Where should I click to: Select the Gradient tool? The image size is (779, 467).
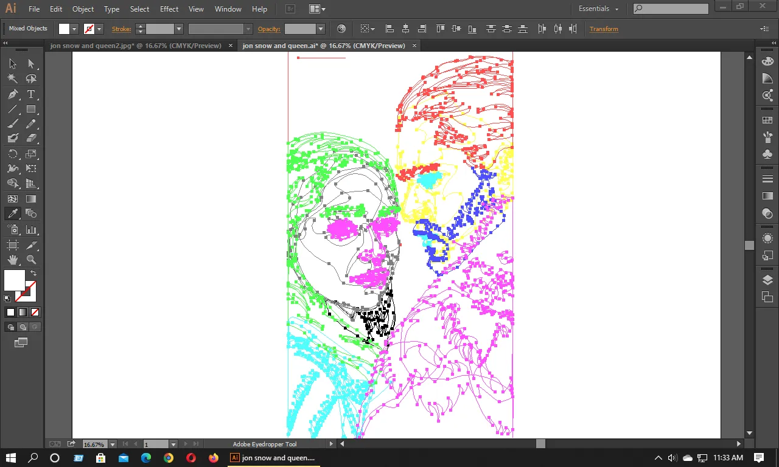pos(31,199)
